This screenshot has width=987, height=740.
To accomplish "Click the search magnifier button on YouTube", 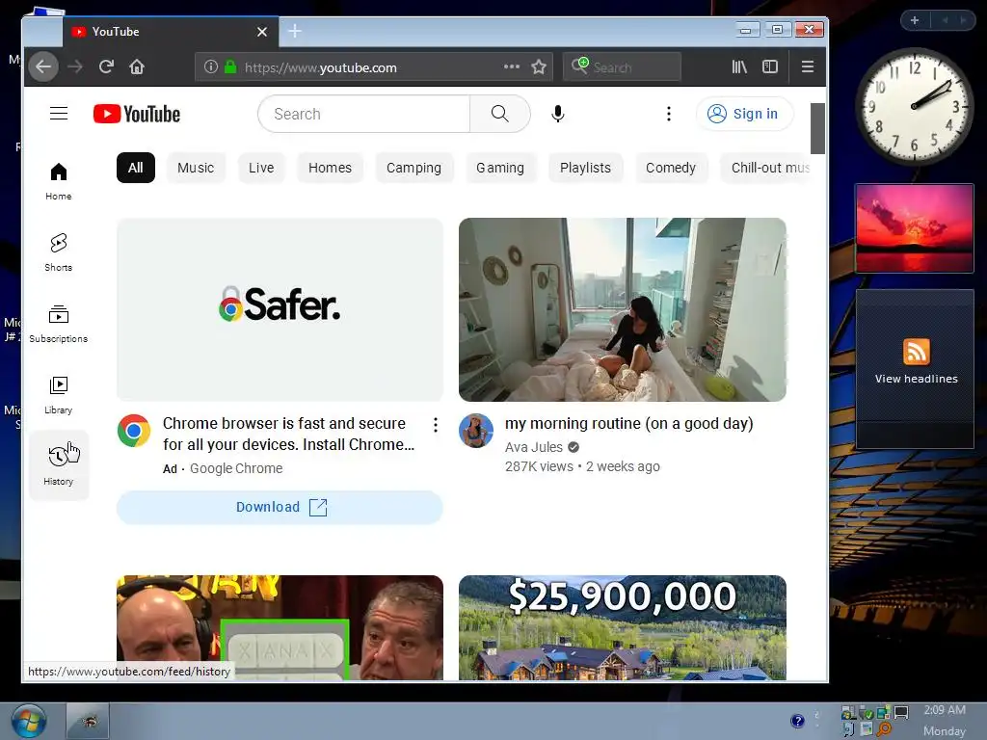I will coord(500,114).
